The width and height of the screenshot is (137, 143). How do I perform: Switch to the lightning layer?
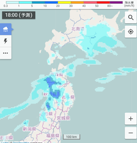pyautogui.click(x=5, y=41)
